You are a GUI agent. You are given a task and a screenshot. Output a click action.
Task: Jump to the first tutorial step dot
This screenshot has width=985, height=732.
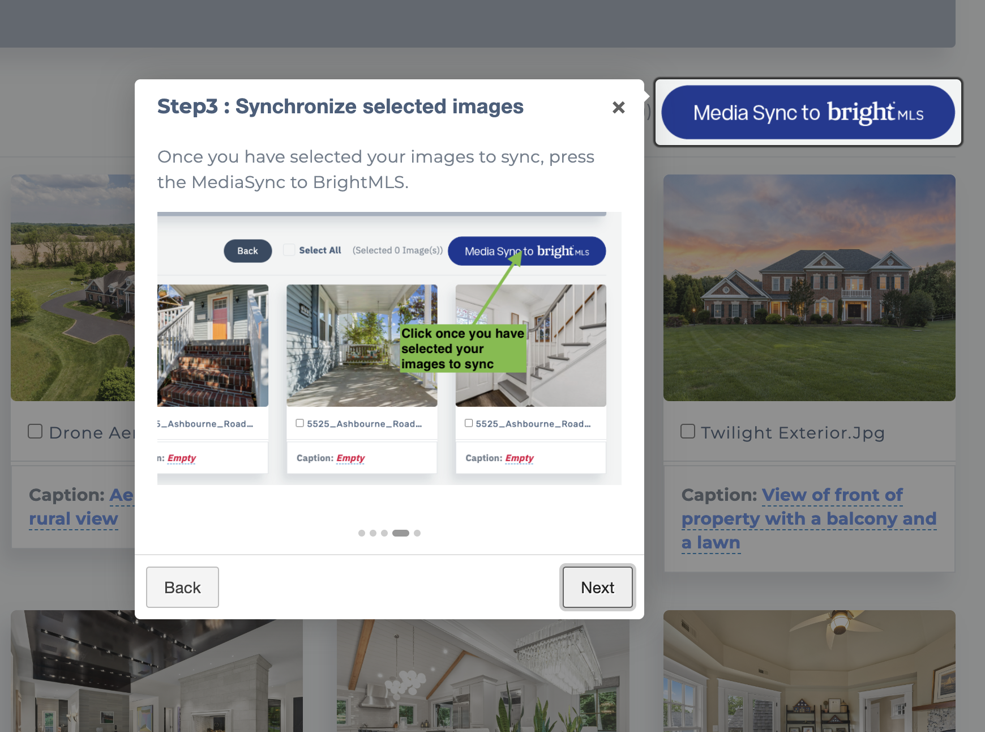click(362, 533)
